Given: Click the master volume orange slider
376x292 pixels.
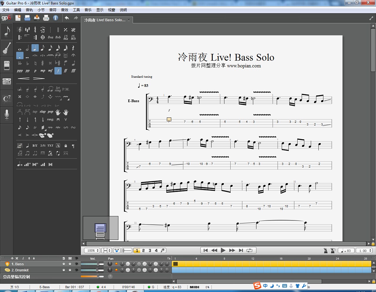Looking at the screenshot, I should 92,276.
